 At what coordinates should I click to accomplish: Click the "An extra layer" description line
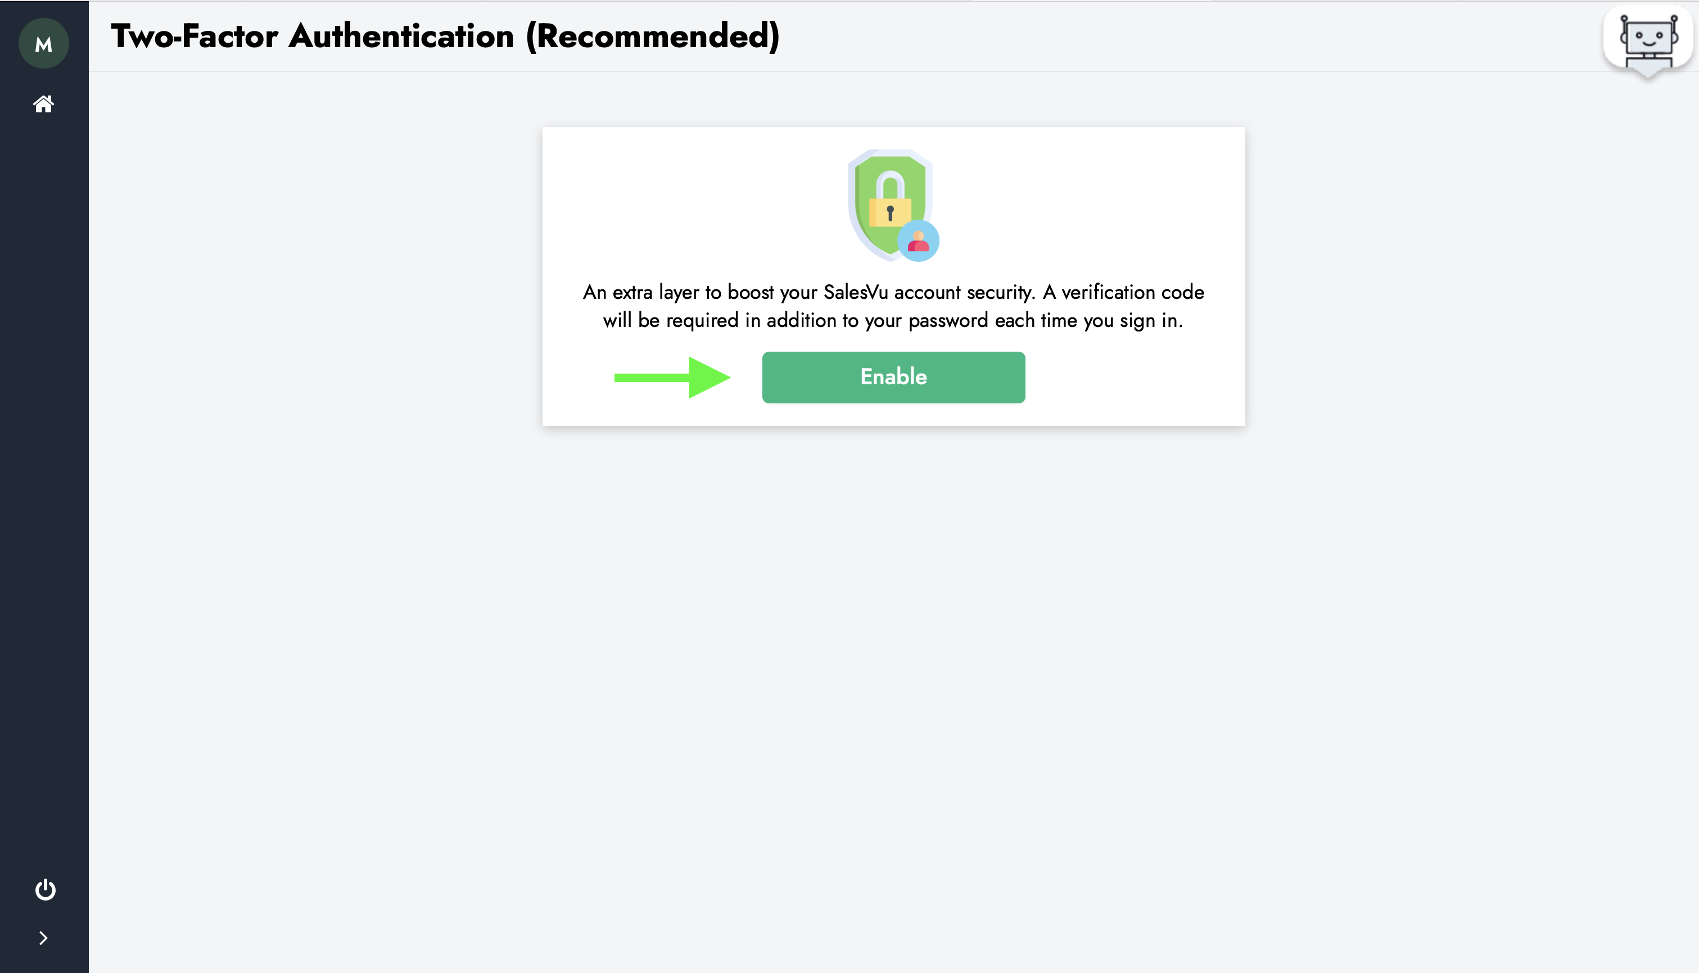coord(893,292)
